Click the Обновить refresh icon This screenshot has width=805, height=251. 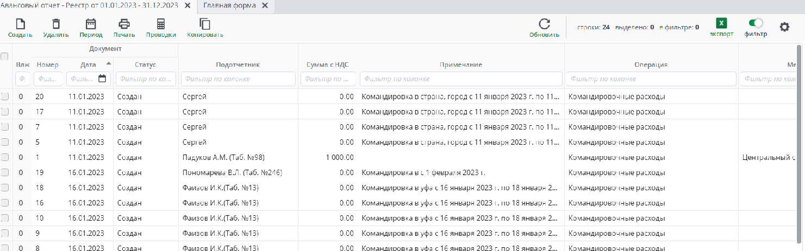coord(544,24)
